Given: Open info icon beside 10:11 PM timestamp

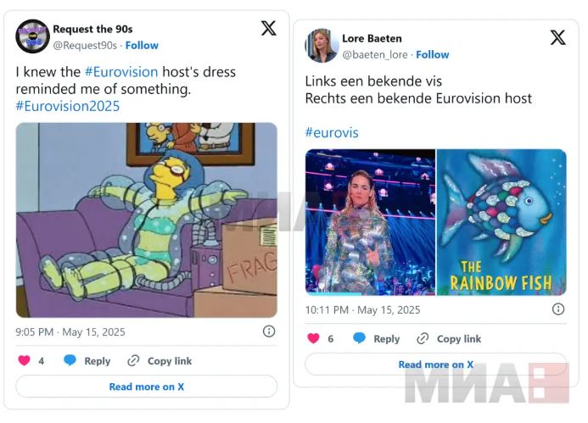Looking at the screenshot, I should point(558,309).
